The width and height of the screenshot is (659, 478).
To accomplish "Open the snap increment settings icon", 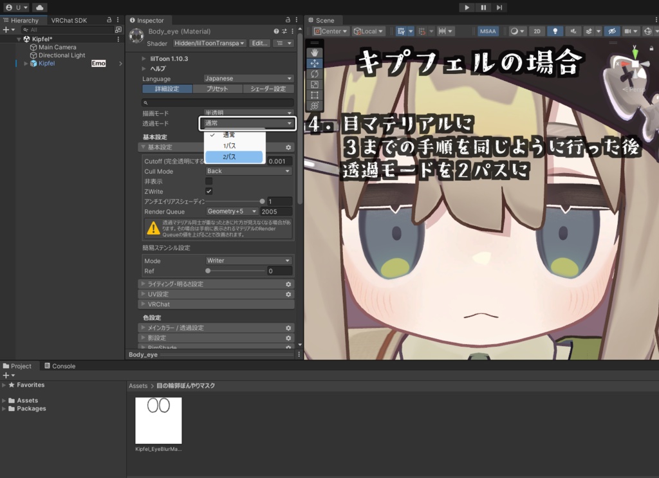I will coord(445,31).
